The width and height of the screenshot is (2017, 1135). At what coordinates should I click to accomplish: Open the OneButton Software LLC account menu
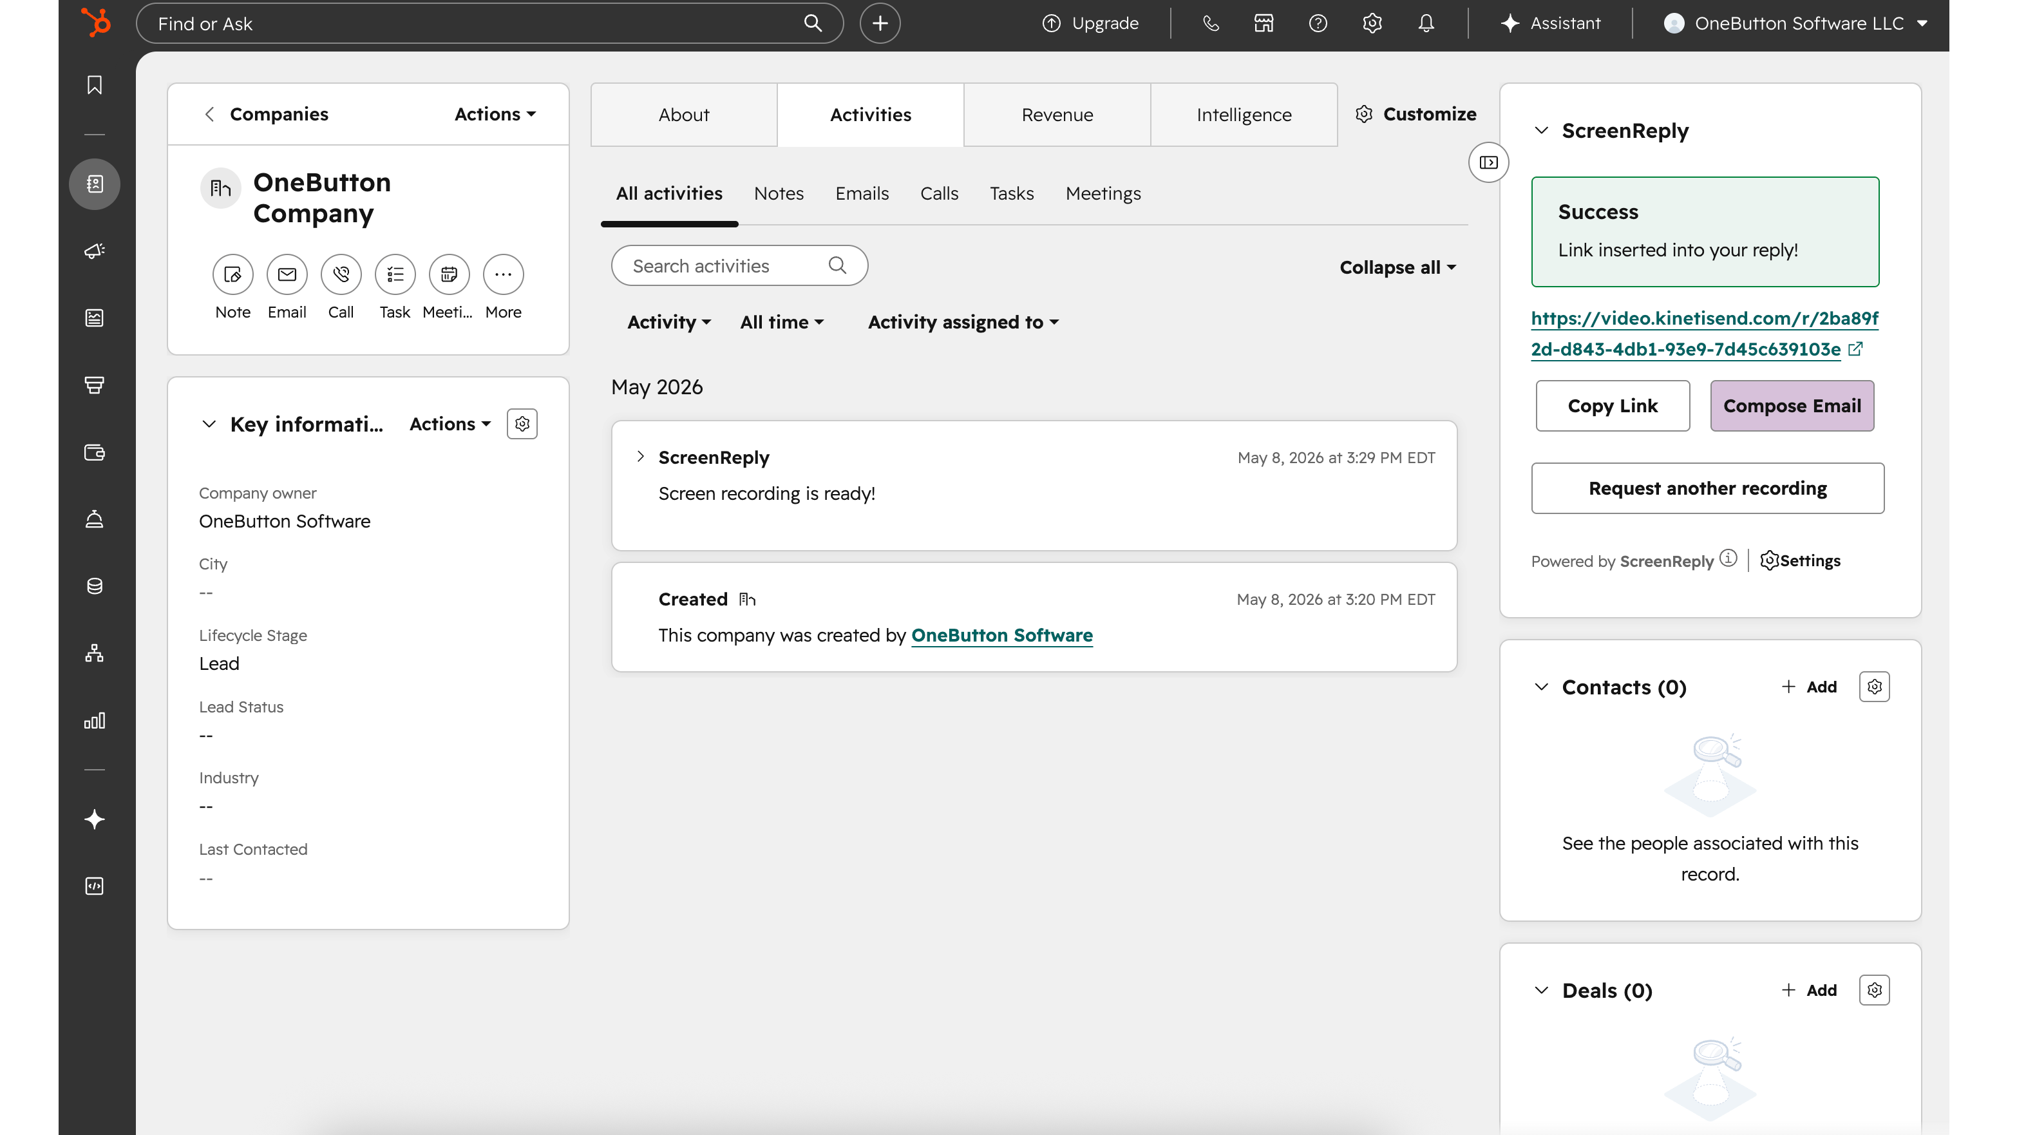pyautogui.click(x=1795, y=23)
